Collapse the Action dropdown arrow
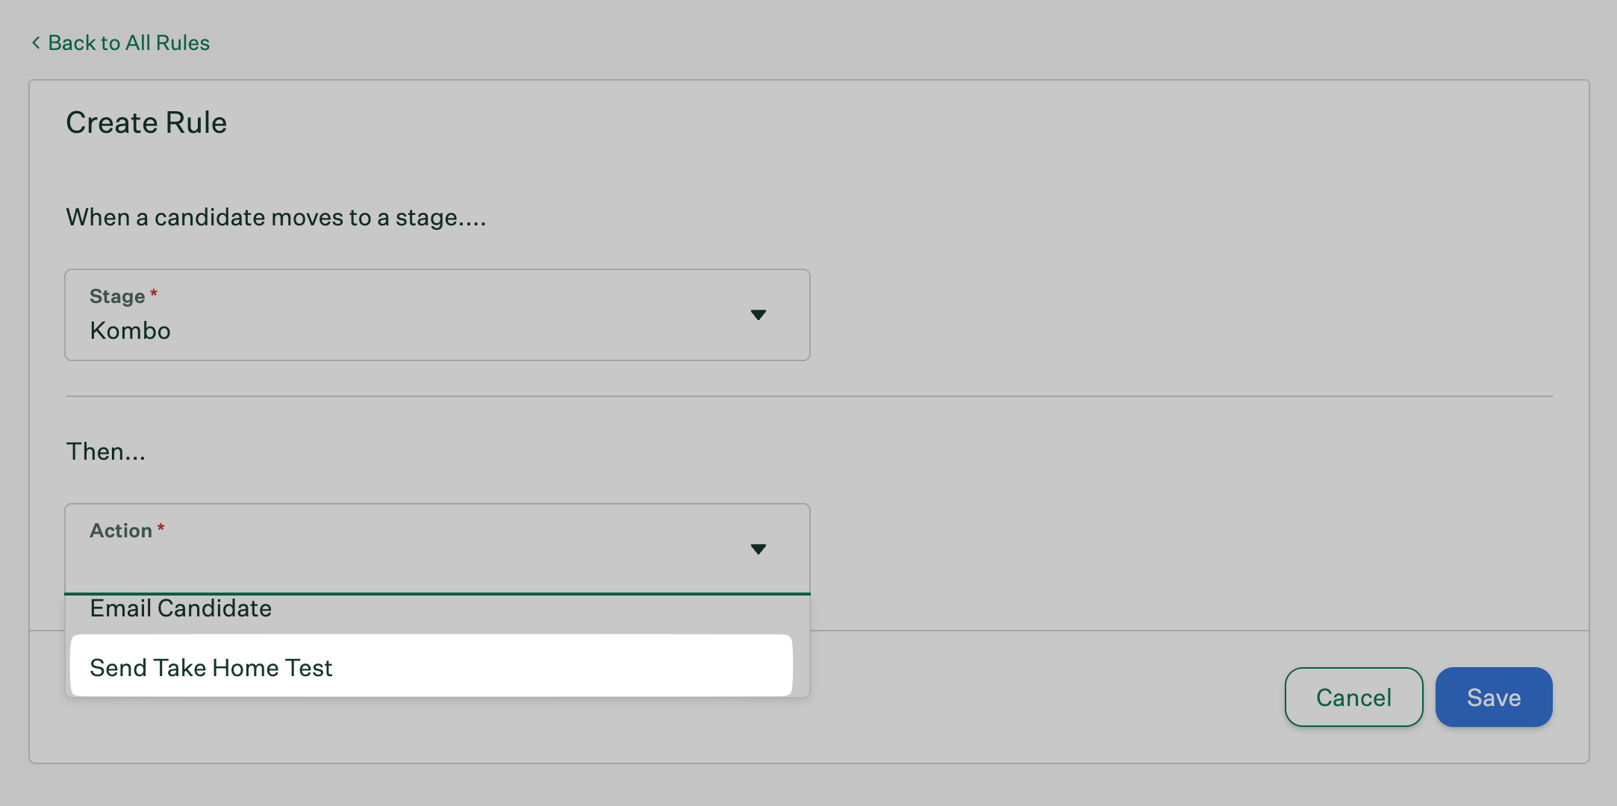Viewport: 1617px width, 806px height. (758, 549)
